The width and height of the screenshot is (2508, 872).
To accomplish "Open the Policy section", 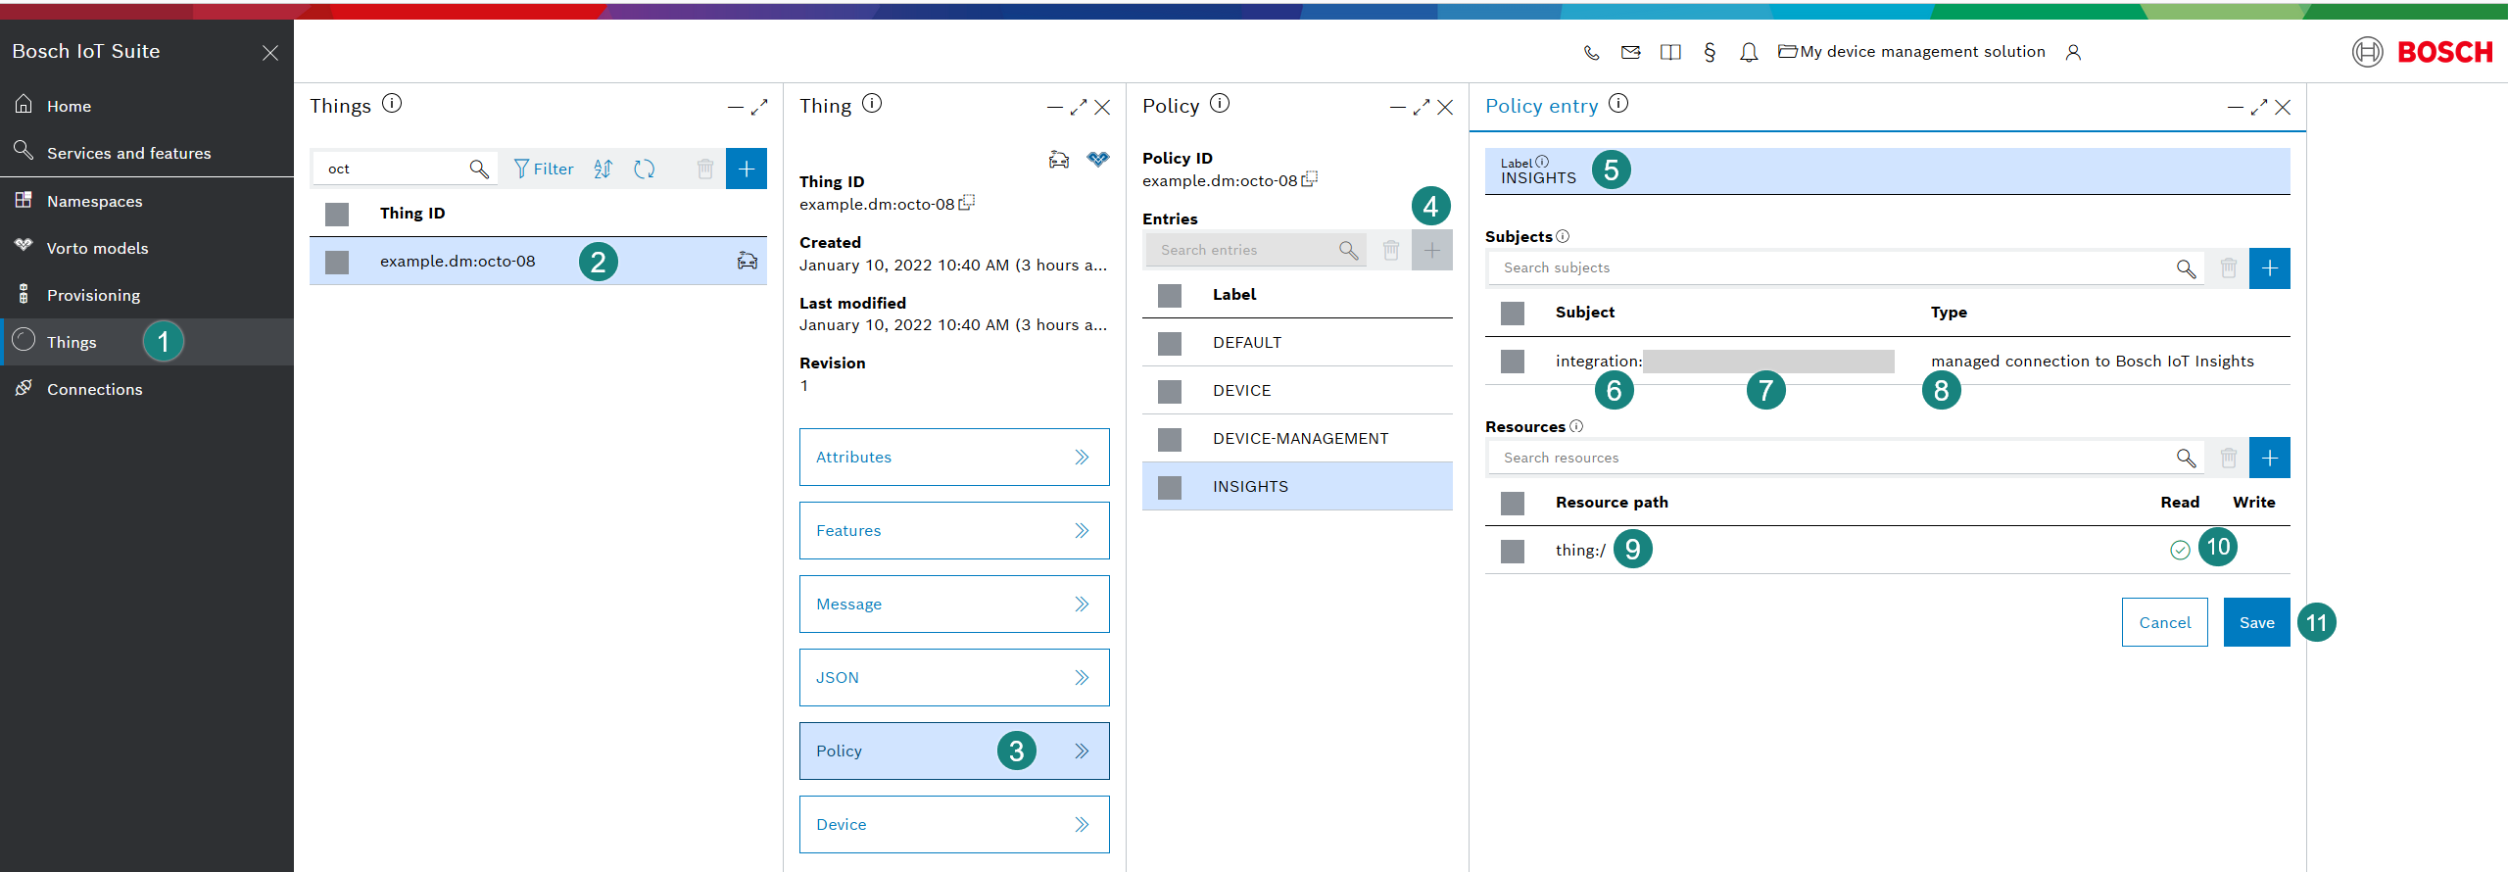I will (x=954, y=751).
